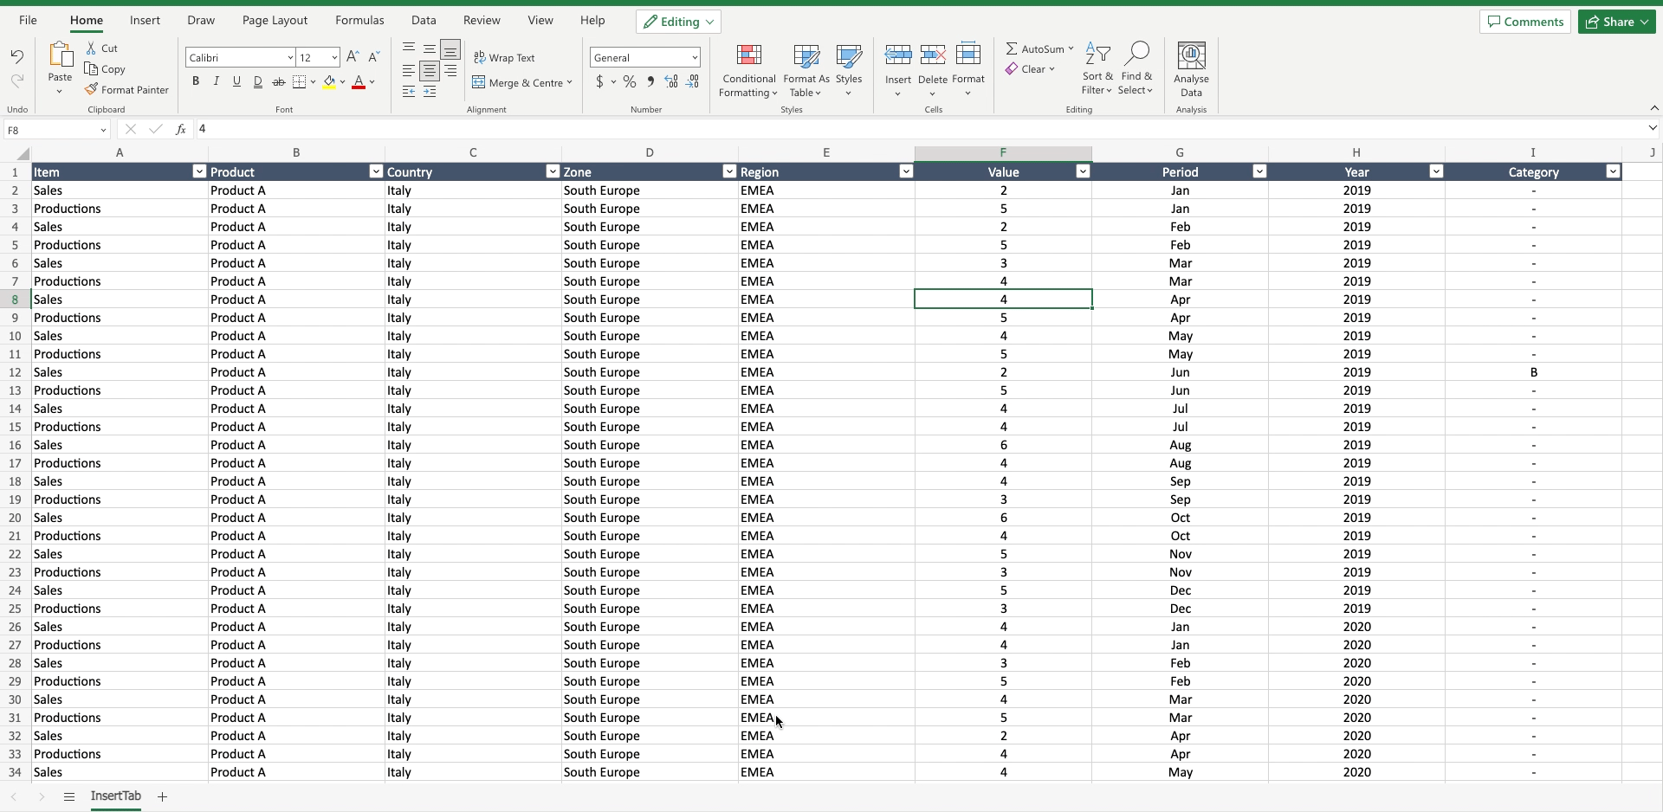Toggle Italic formatting
This screenshot has width=1663, height=812.
(x=217, y=82)
